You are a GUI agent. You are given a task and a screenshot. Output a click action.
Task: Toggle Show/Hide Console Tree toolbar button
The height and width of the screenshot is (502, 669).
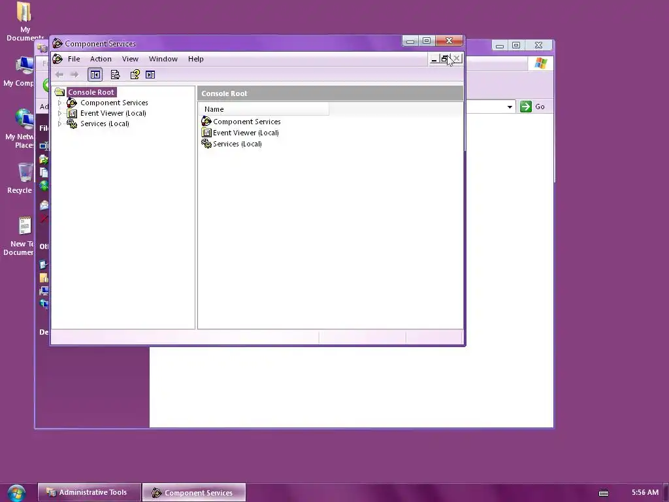(95, 75)
